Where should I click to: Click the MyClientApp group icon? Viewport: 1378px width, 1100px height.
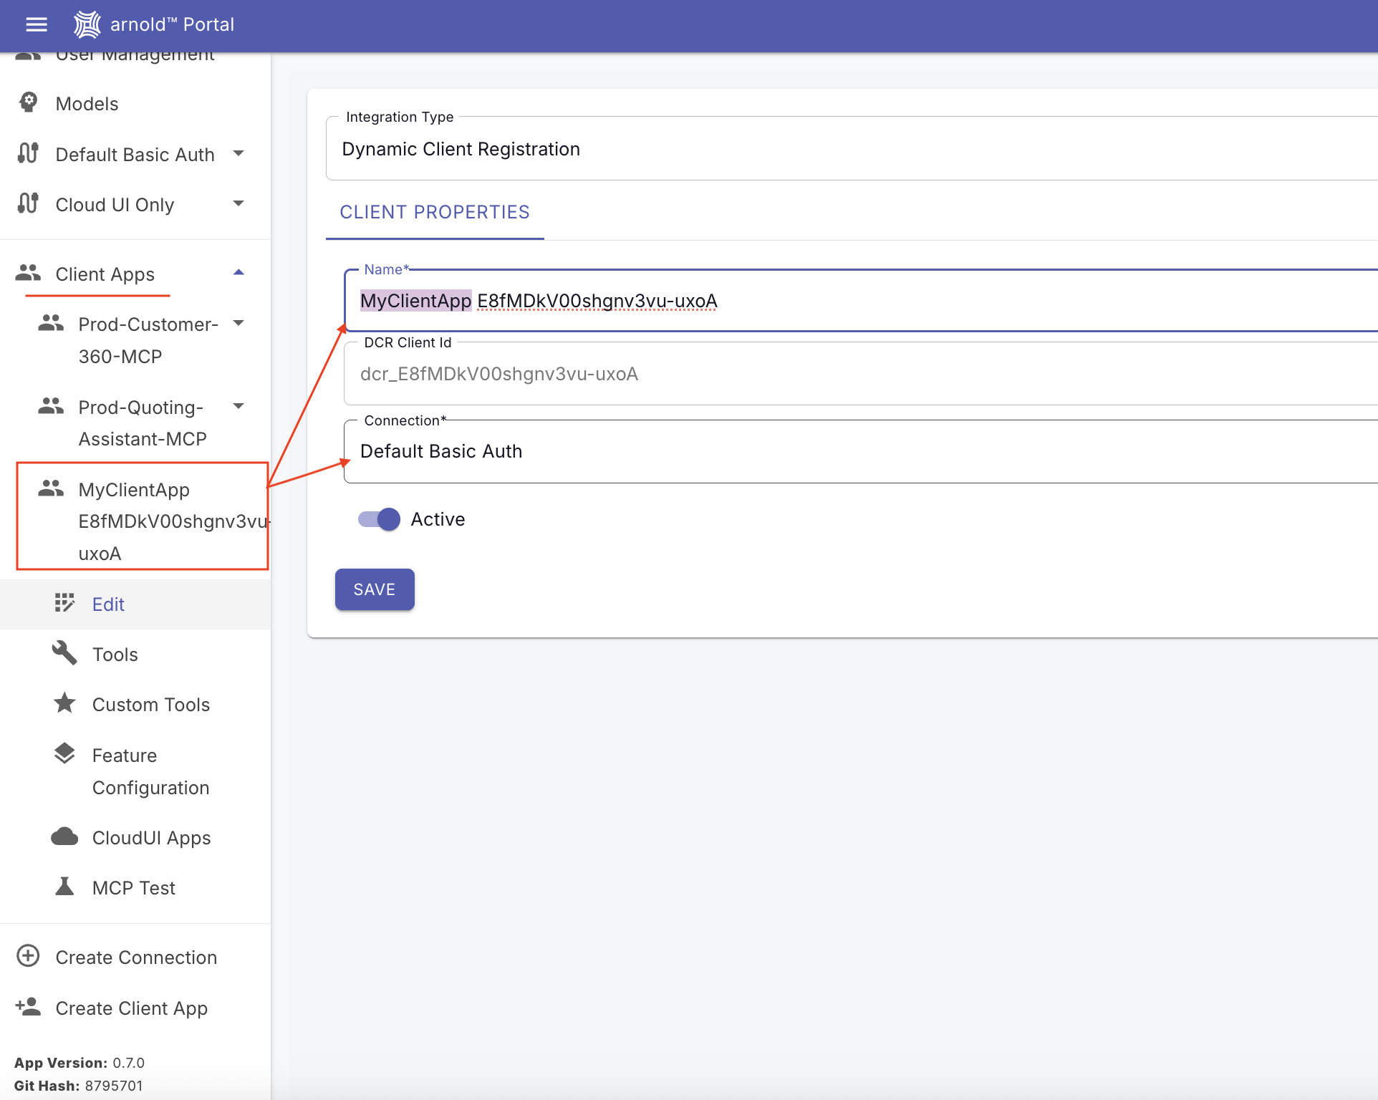coord(51,488)
